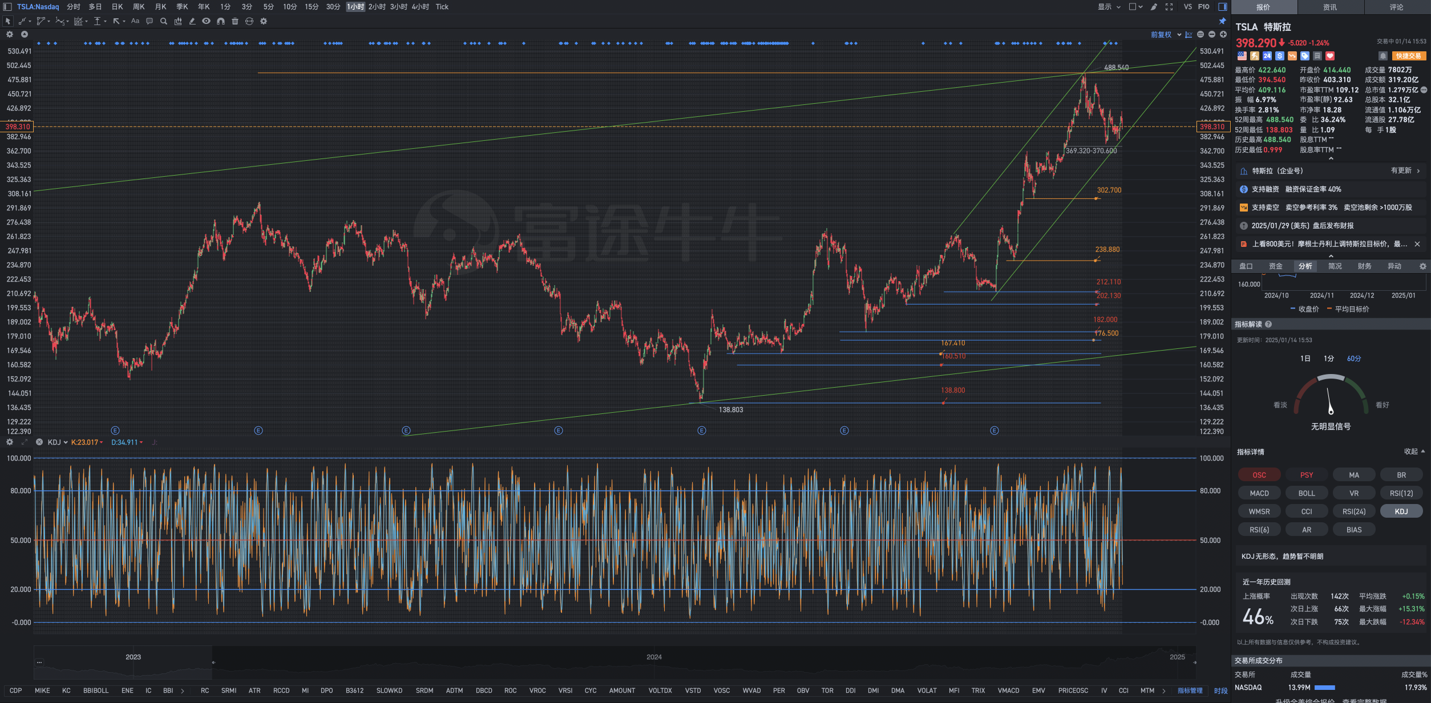Open the VS comparison button
1431x703 pixels.
(1188, 7)
